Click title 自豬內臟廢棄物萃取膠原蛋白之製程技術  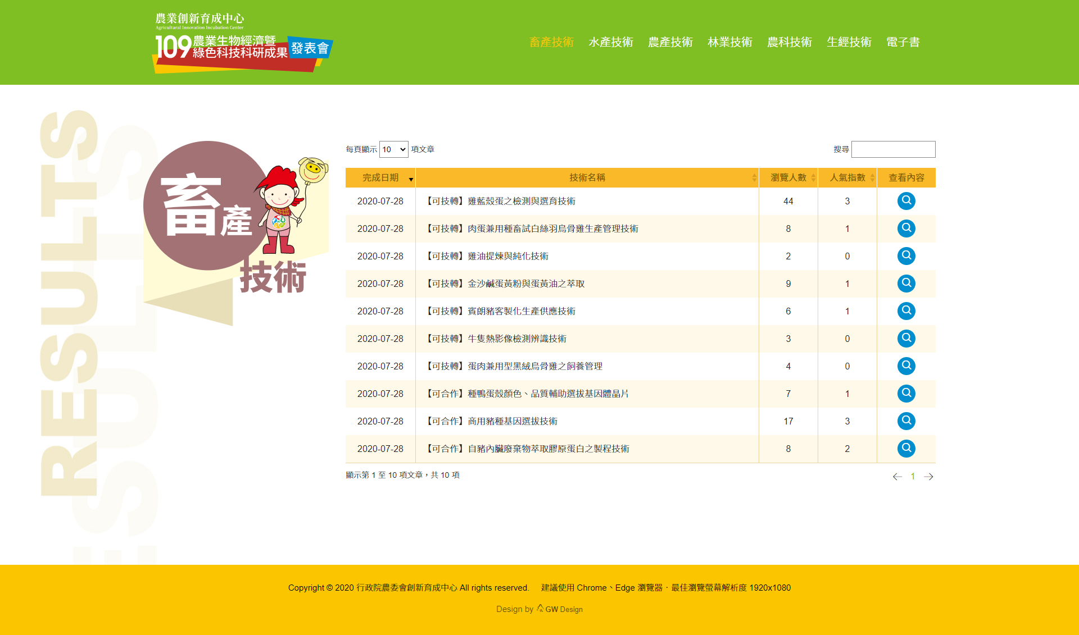(x=526, y=449)
